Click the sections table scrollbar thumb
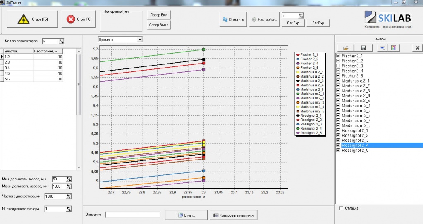Screen dimensions: 423x224 [x=79, y=84]
